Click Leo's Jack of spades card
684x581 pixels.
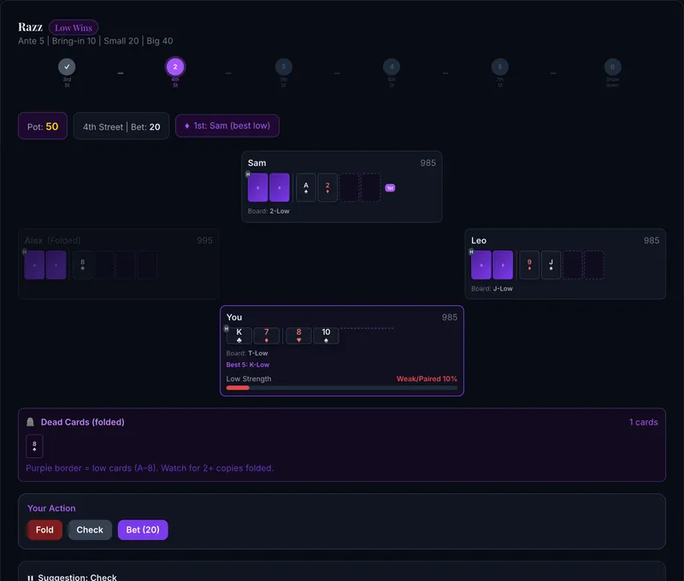coord(551,265)
